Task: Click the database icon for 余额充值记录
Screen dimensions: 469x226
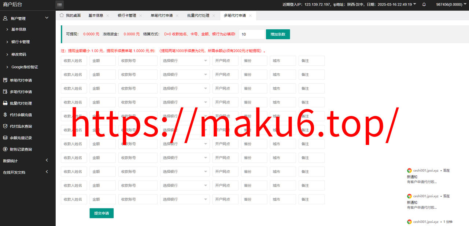Action: point(5,138)
